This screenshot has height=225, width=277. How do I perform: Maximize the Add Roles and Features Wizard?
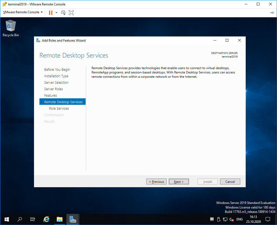[x=227, y=40]
